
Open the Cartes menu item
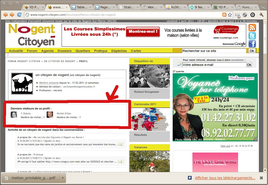click(x=136, y=51)
